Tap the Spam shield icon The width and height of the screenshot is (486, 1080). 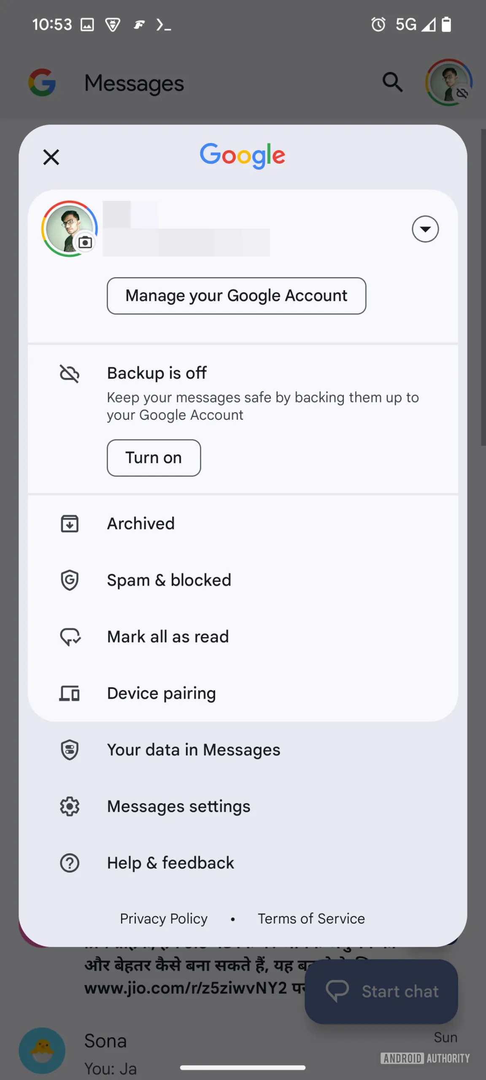click(70, 580)
